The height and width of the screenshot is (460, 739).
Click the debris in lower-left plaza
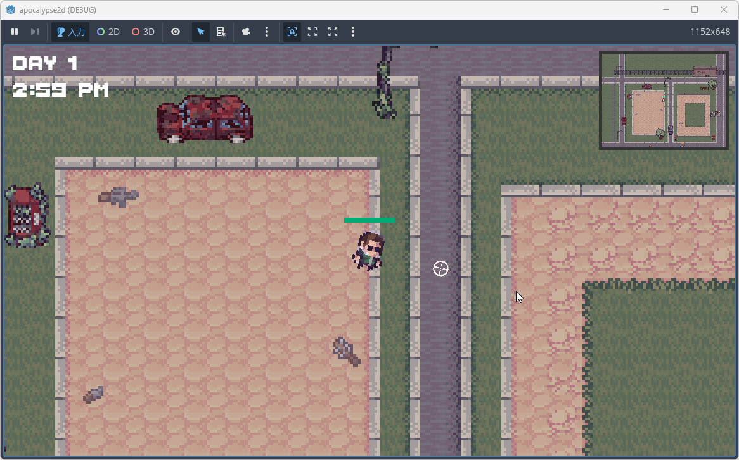(93, 395)
